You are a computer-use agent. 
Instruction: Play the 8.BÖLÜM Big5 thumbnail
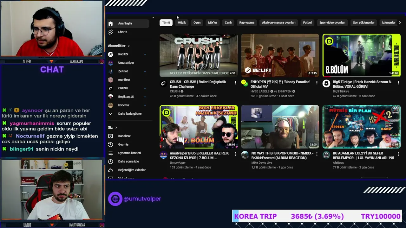click(362, 55)
